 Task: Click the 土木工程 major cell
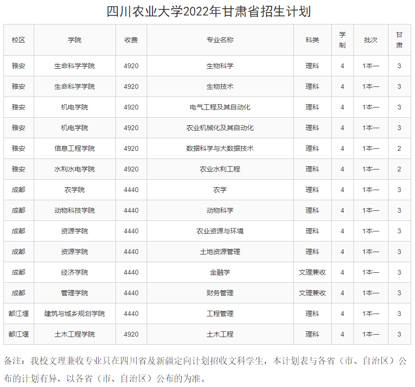pyautogui.click(x=220, y=334)
